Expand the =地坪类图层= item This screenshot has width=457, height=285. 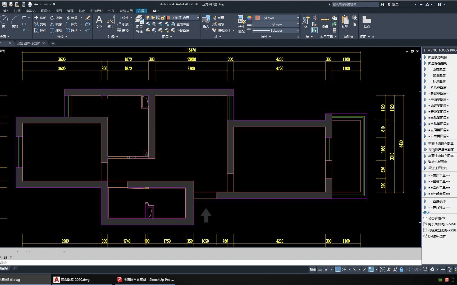pos(425,106)
